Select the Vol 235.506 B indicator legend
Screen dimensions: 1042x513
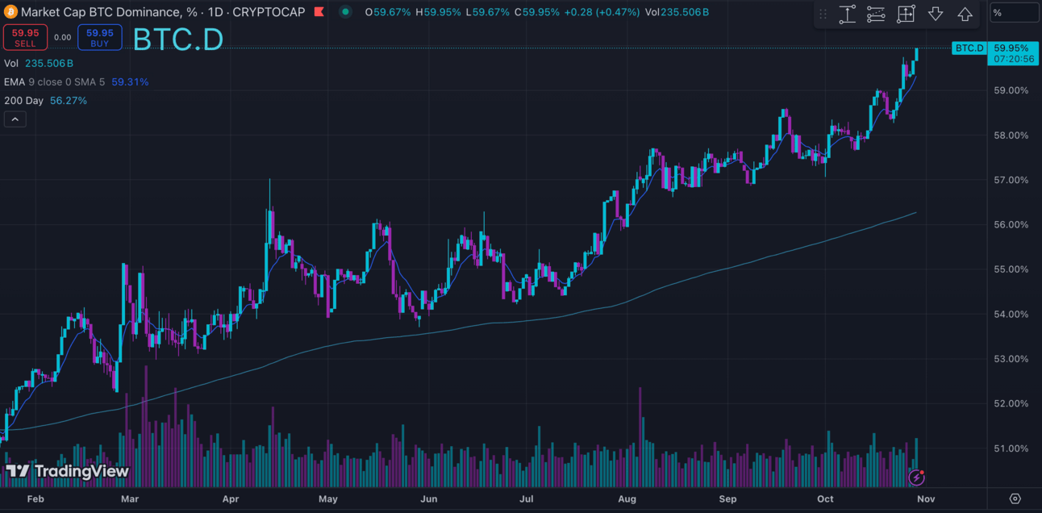pyautogui.click(x=39, y=63)
